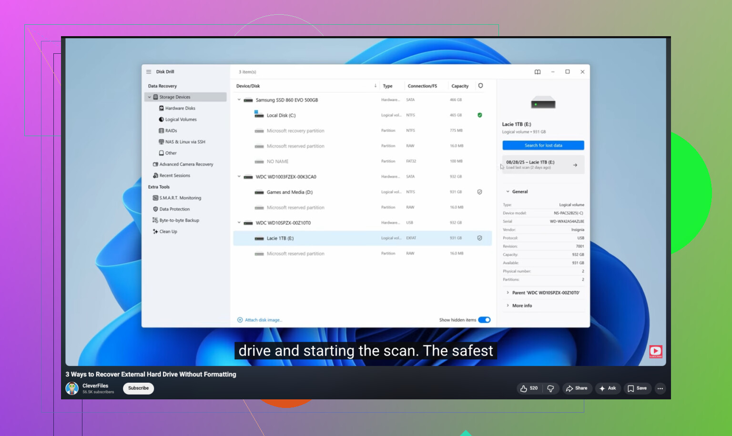732x436 pixels.
Task: Select RAIDs in sidebar
Action: point(171,131)
